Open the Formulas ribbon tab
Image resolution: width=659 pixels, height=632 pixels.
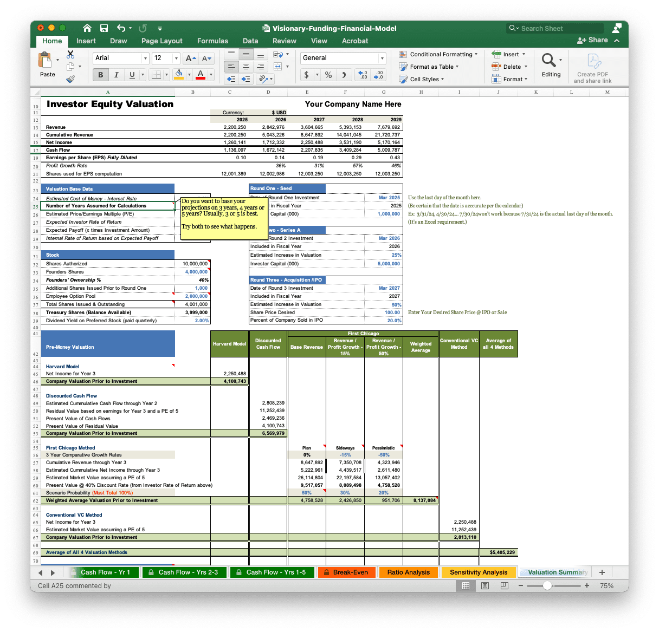coord(212,41)
